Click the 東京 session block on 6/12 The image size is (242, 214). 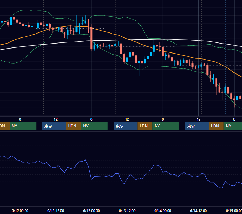(54, 126)
